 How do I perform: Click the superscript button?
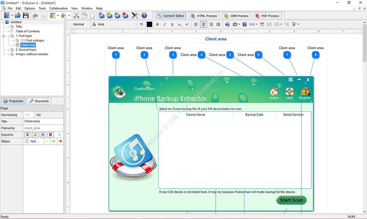pos(187,24)
